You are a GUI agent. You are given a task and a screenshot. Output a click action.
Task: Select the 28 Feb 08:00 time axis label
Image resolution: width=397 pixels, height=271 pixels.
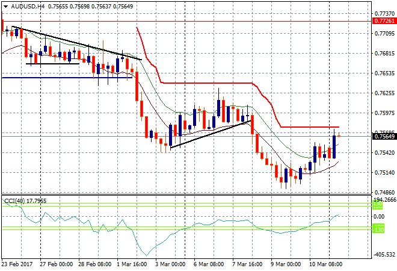(x=94, y=264)
